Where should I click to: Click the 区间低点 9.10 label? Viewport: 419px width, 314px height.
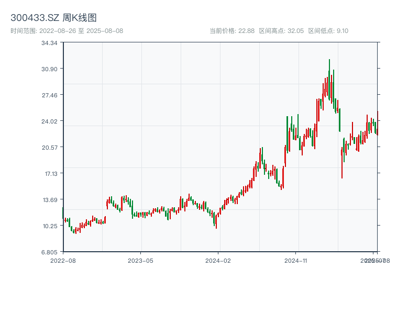(328, 31)
